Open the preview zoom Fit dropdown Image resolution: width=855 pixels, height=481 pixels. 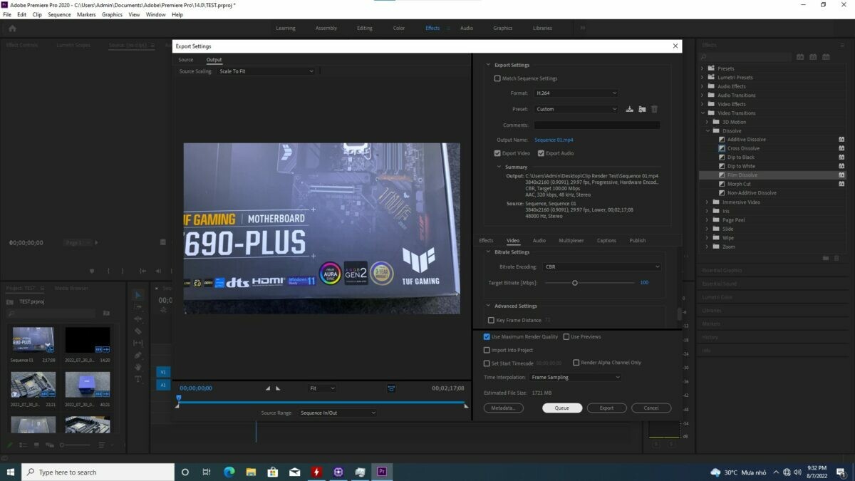click(322, 388)
